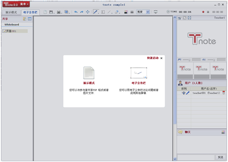Click the 发送 send button
Viewport: 228px width, 162px height.
(220, 157)
